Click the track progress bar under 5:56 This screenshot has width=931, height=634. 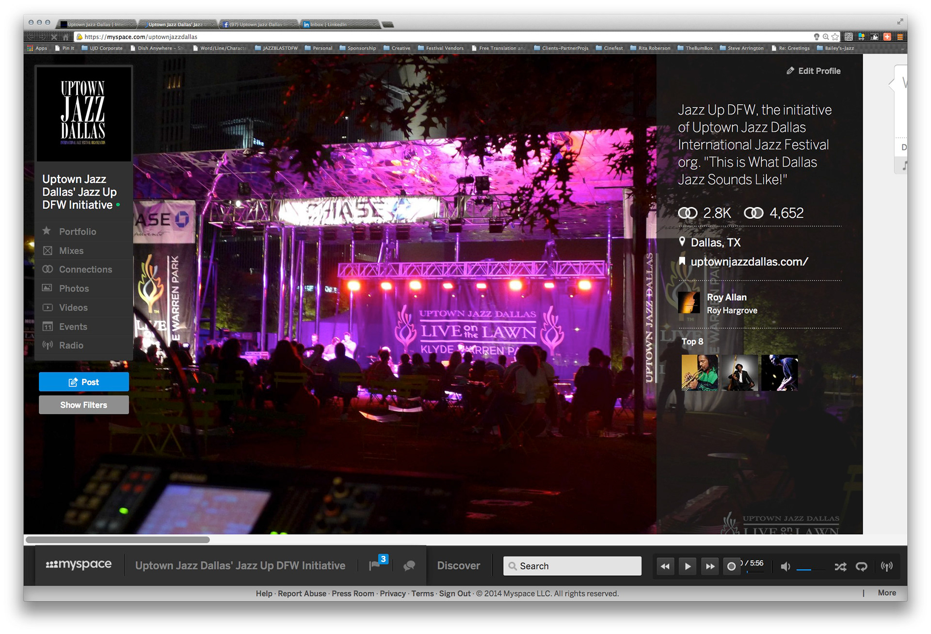[755, 571]
